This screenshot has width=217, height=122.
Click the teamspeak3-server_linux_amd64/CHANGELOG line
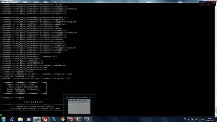(x=21, y=63)
